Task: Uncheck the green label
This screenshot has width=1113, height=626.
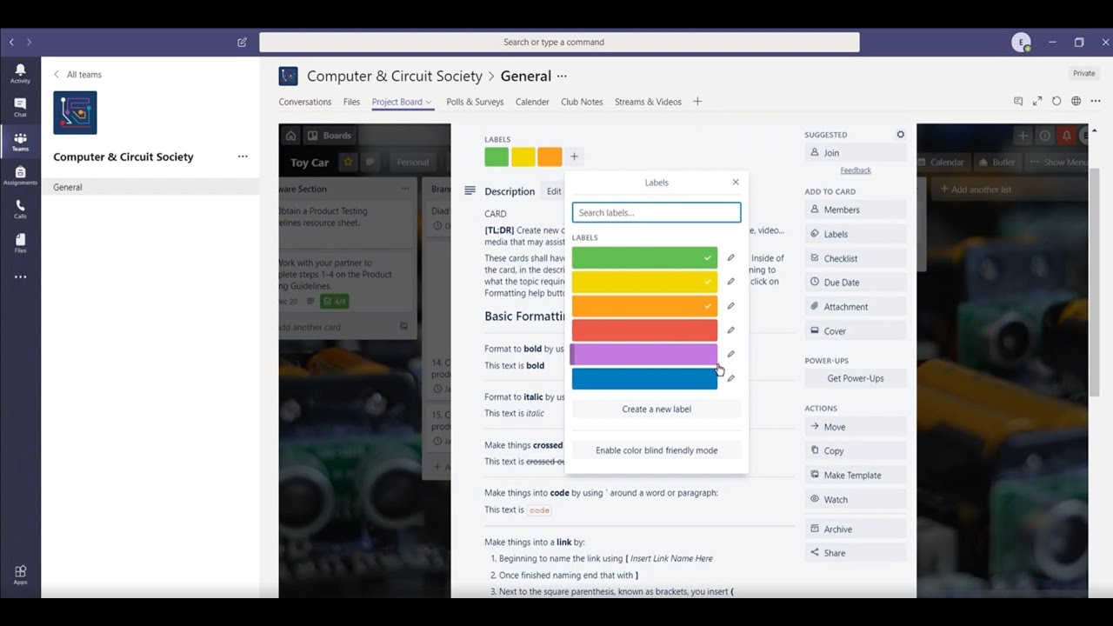Action: tap(644, 257)
